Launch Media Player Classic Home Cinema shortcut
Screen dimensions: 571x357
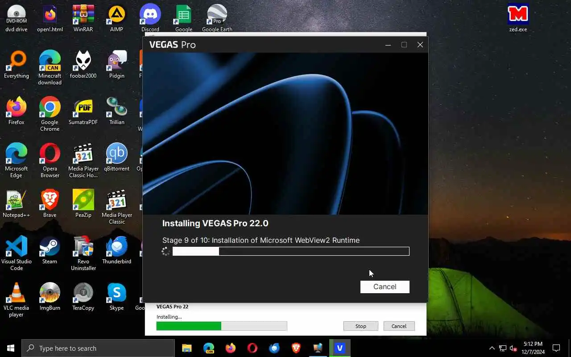point(83,161)
